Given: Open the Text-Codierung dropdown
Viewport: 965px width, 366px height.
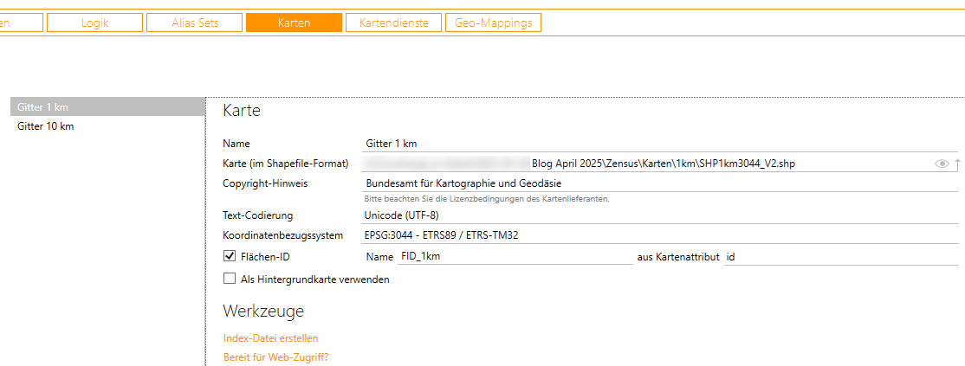Looking at the screenshot, I should click(x=658, y=215).
